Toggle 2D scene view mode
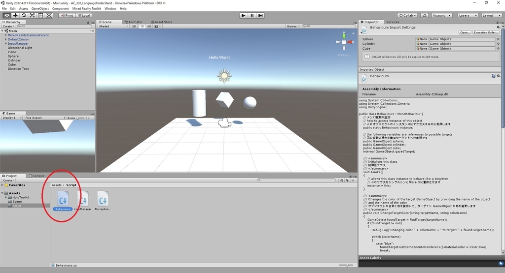Image resolution: width=505 pixels, height=273 pixels. click(134, 27)
